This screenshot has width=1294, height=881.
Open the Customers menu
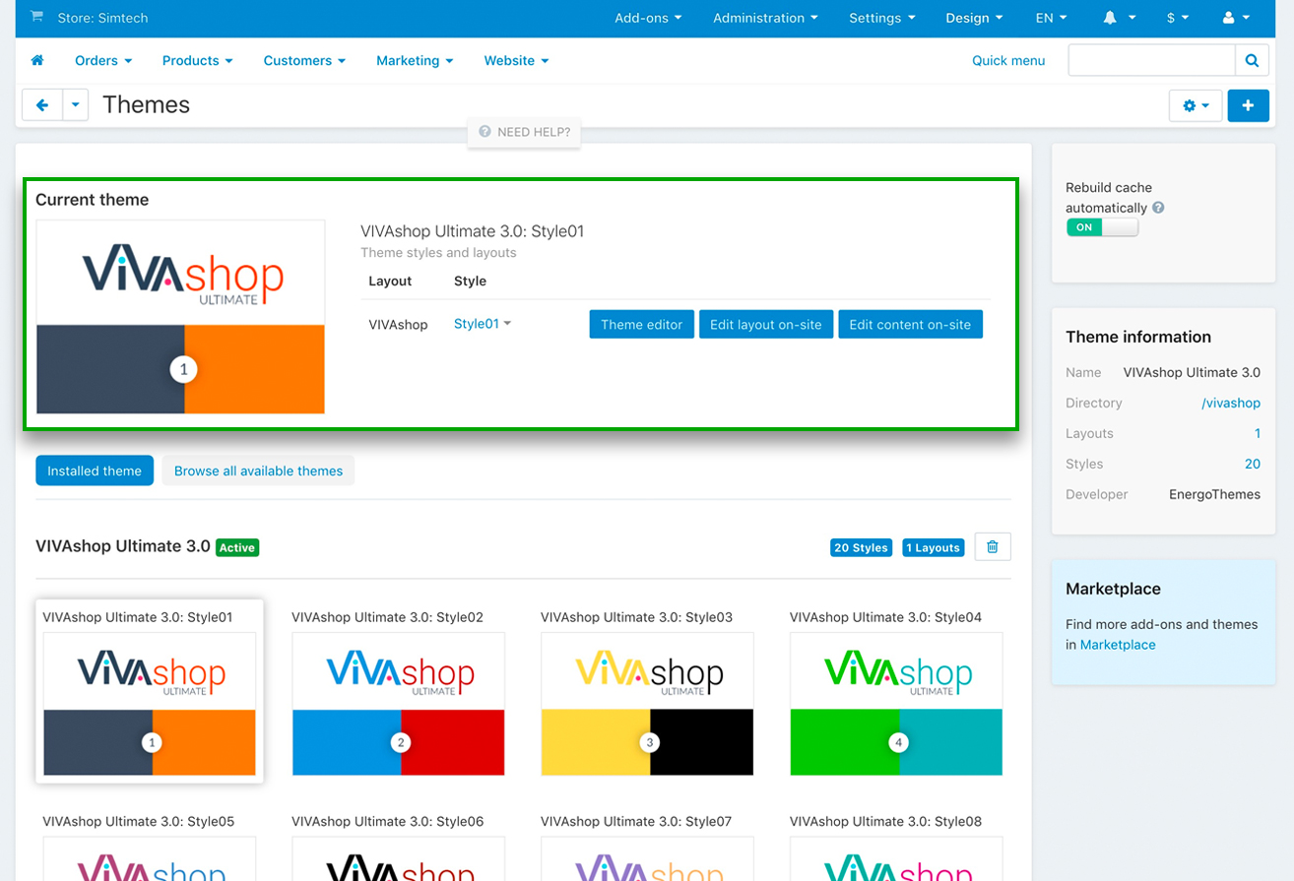[x=304, y=60]
